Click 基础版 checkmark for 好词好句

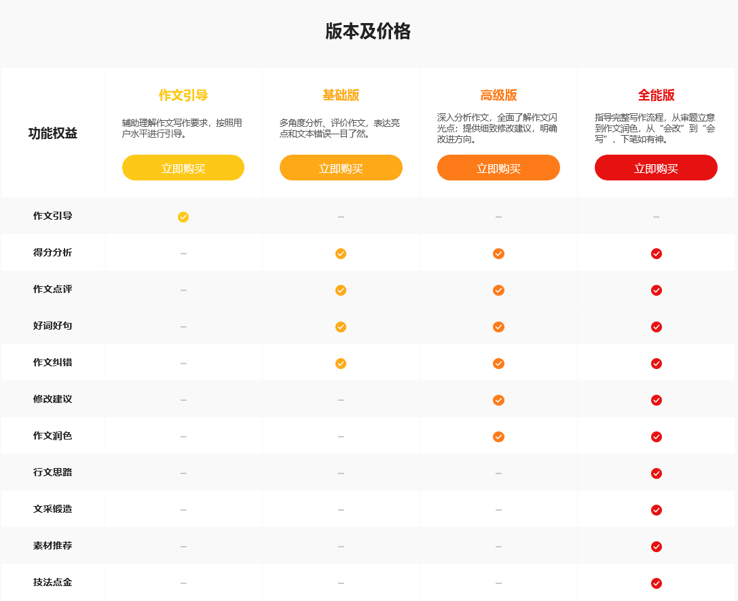coord(341,327)
